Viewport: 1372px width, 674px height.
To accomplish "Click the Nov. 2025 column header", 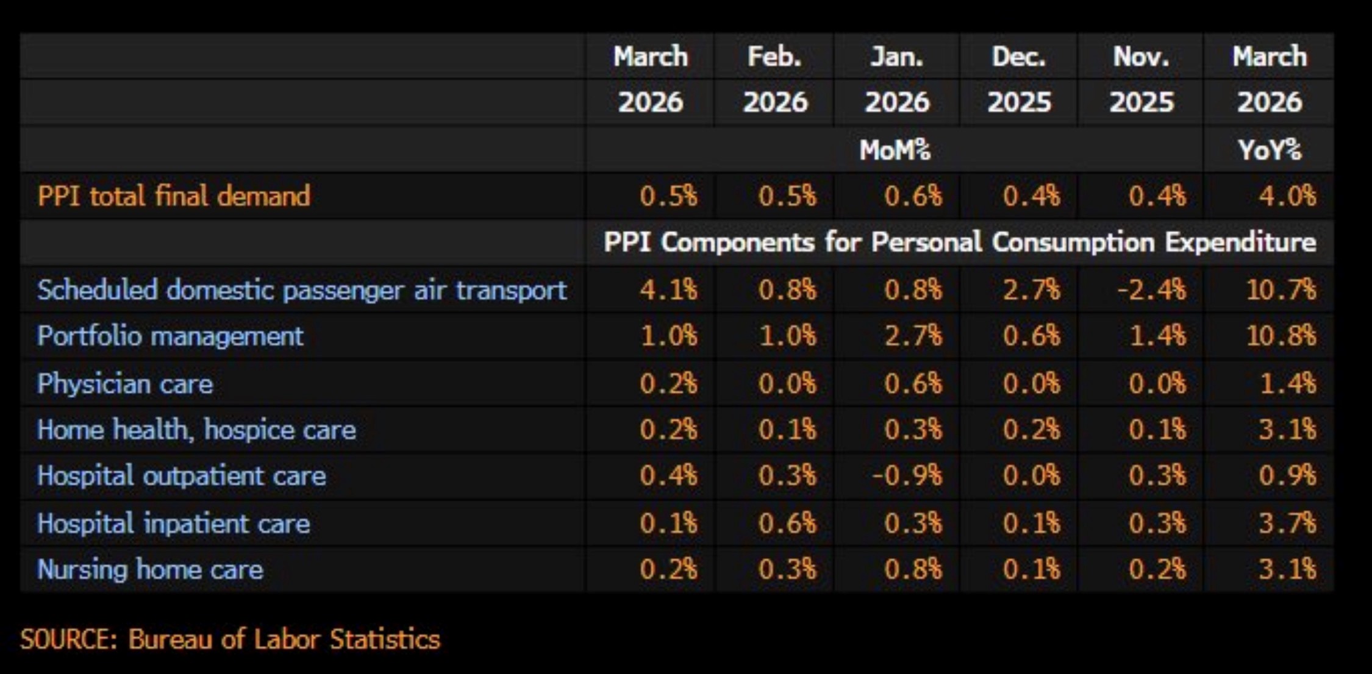I will (x=1141, y=79).
